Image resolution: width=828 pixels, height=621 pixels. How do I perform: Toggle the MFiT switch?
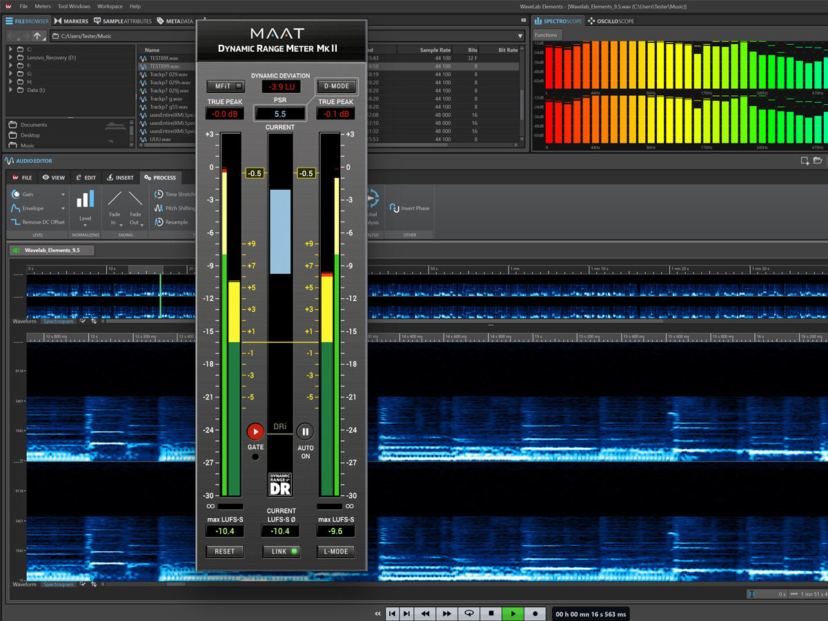point(226,86)
